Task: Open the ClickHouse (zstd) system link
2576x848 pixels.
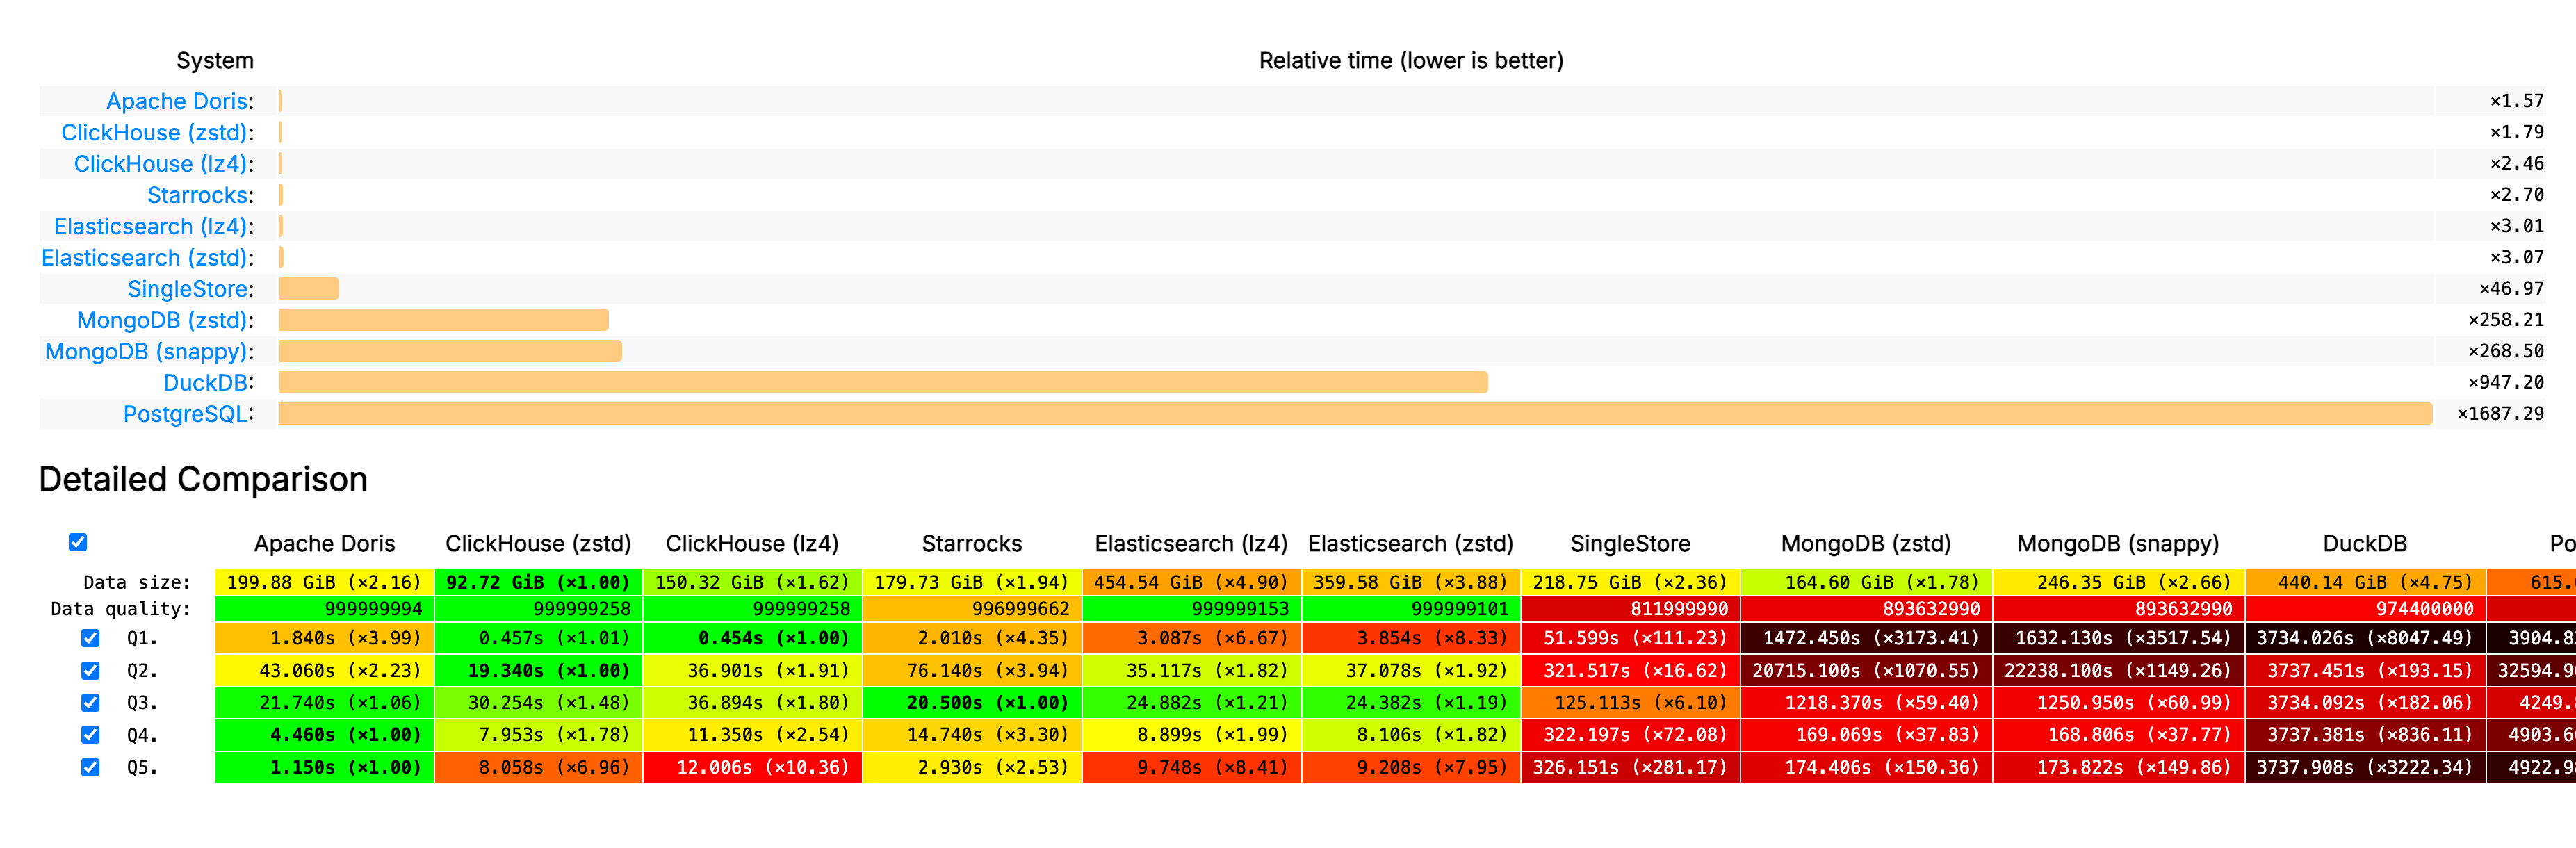Action: pos(154,132)
